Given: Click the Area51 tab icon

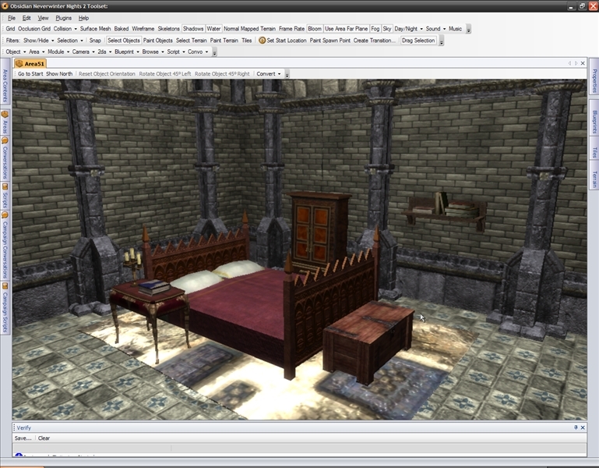Looking at the screenshot, I should (19, 64).
